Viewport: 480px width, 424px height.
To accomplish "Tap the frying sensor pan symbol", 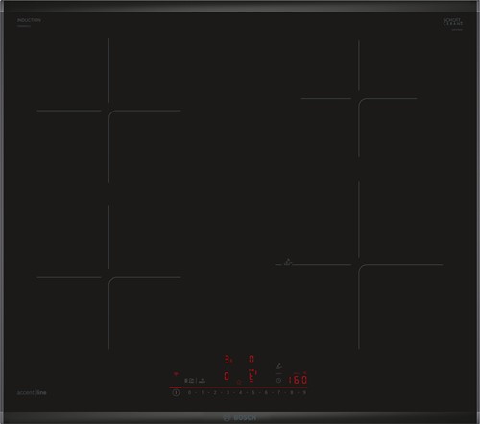I will [x=279, y=366].
